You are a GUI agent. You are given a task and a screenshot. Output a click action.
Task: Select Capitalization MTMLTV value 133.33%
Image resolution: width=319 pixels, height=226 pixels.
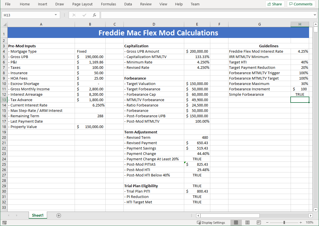197,57
